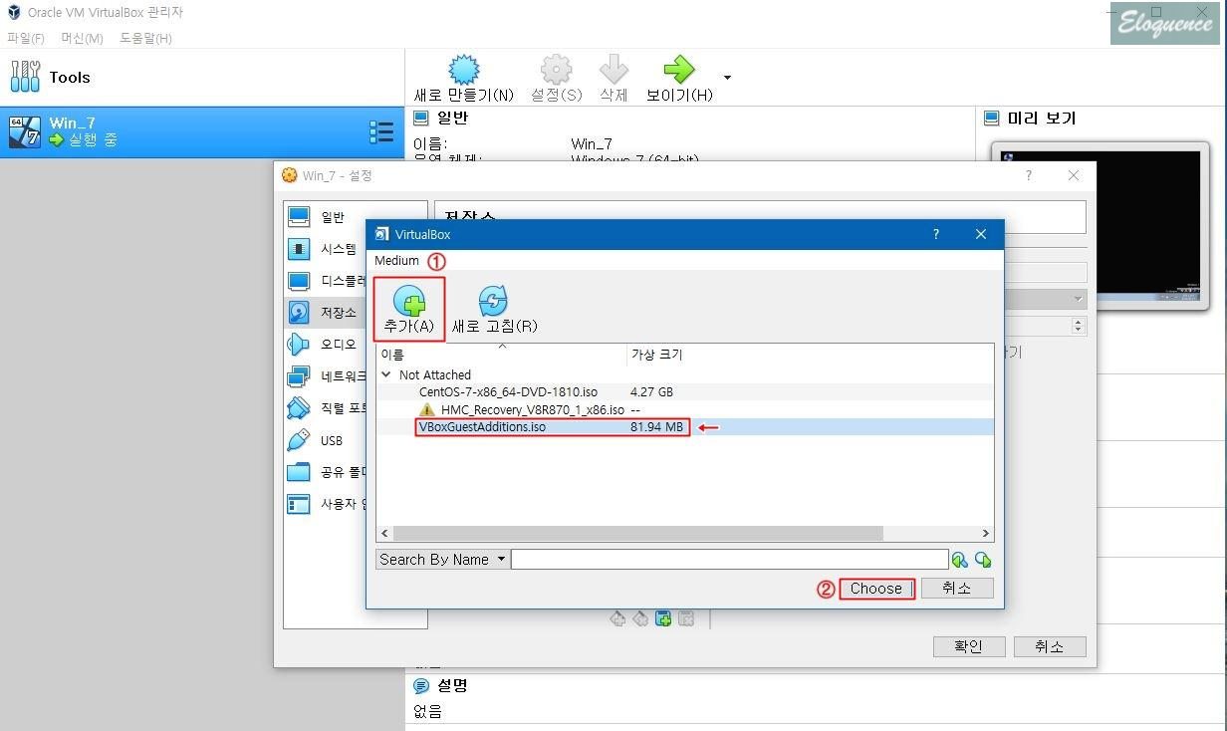Click the Choose button
Viewport: 1227px width, 731px height.
point(876,589)
